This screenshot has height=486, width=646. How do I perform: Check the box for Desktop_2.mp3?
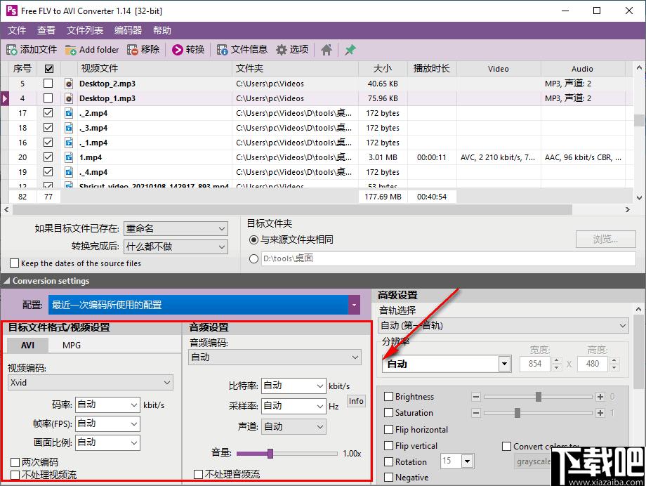click(48, 84)
